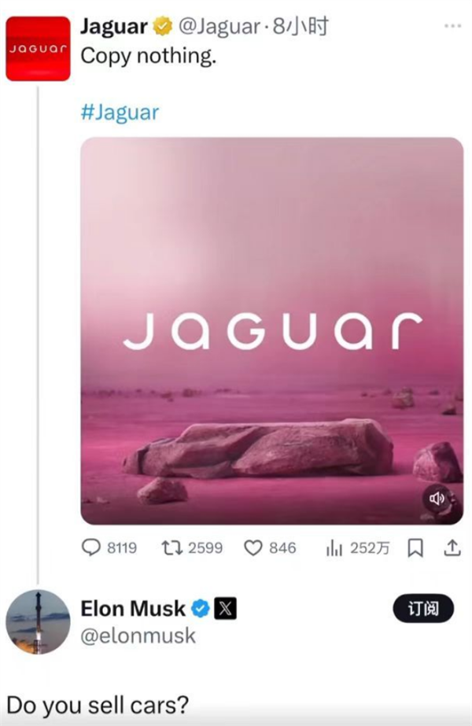The height and width of the screenshot is (726, 472).
Task: Open Elon Musk profile avatar
Action: 38,621
